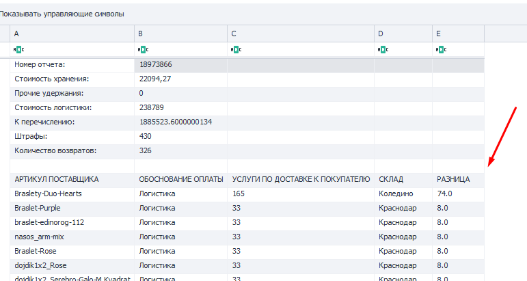Viewport: 527px width, 281px height.
Task: Click the РАЗНИЦА header cell
Action: (x=459, y=180)
